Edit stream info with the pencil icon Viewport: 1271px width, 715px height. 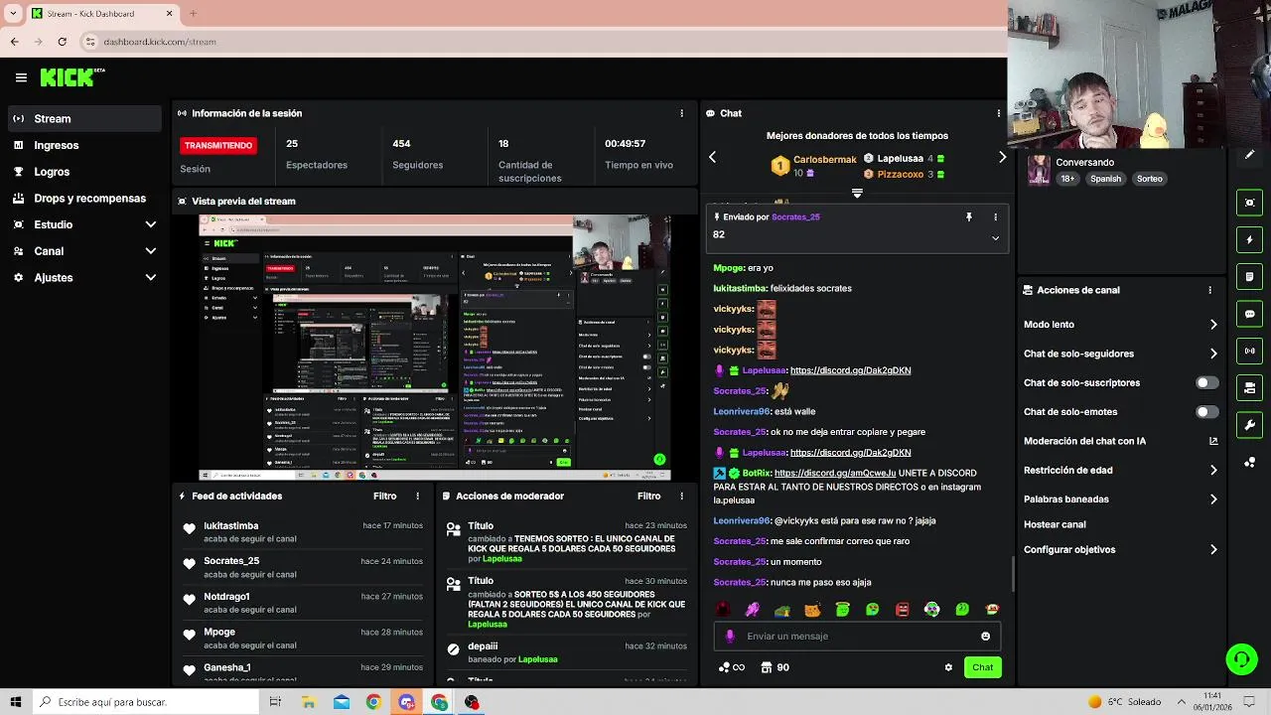click(x=1249, y=154)
